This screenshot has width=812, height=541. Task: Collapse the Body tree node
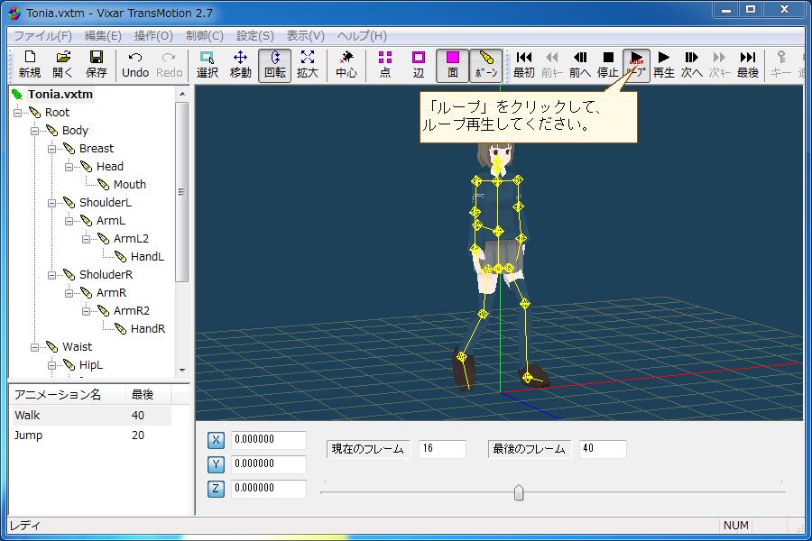(35, 130)
